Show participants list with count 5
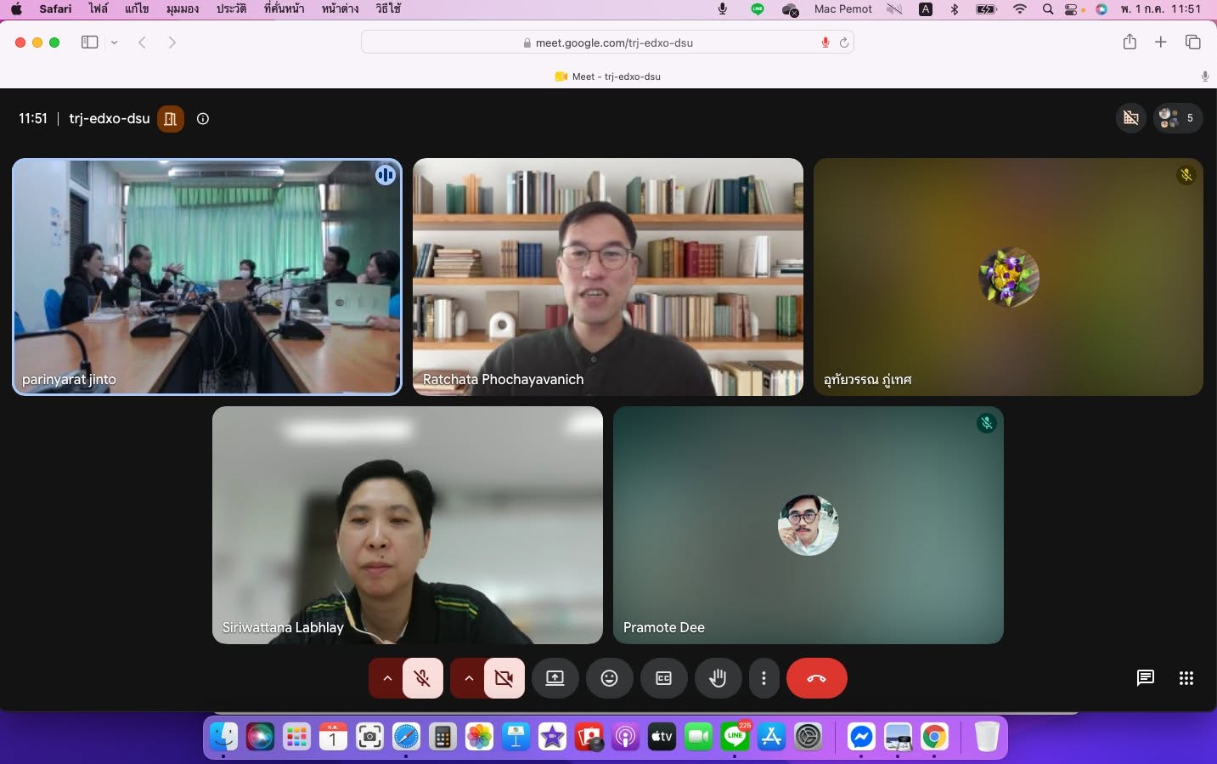This screenshot has height=764, width=1217. (1178, 118)
